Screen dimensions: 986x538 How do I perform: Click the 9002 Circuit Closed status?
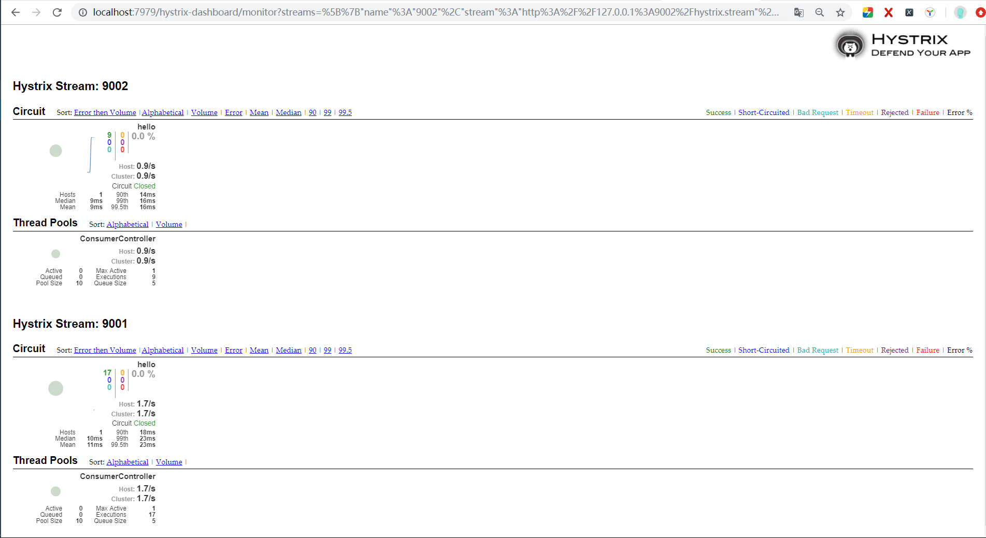tap(134, 186)
